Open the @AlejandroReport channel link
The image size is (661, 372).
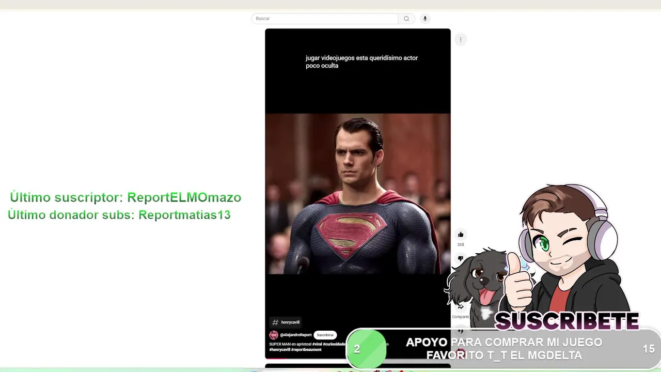point(296,335)
